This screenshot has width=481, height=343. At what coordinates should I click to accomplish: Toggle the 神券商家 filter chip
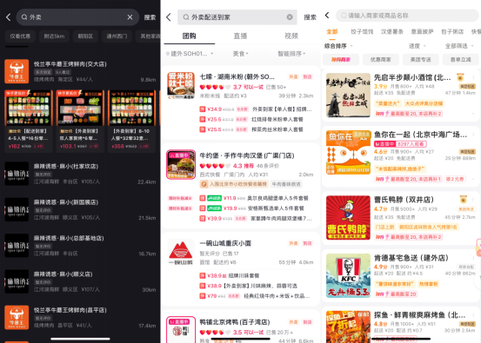coord(341,59)
